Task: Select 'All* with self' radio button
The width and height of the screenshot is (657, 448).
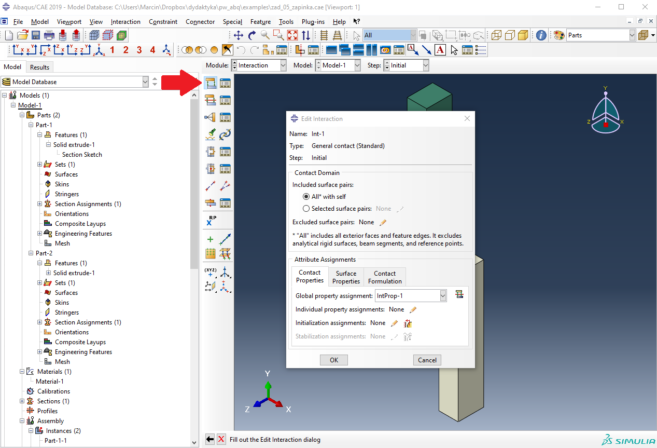Action: coord(306,197)
